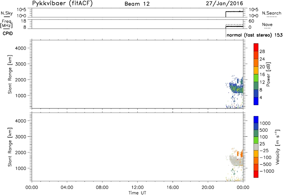Click the 'Freq. [MHz]' label
Image resolution: width=283 pixels, height=195 pixels.
click(x=6, y=24)
